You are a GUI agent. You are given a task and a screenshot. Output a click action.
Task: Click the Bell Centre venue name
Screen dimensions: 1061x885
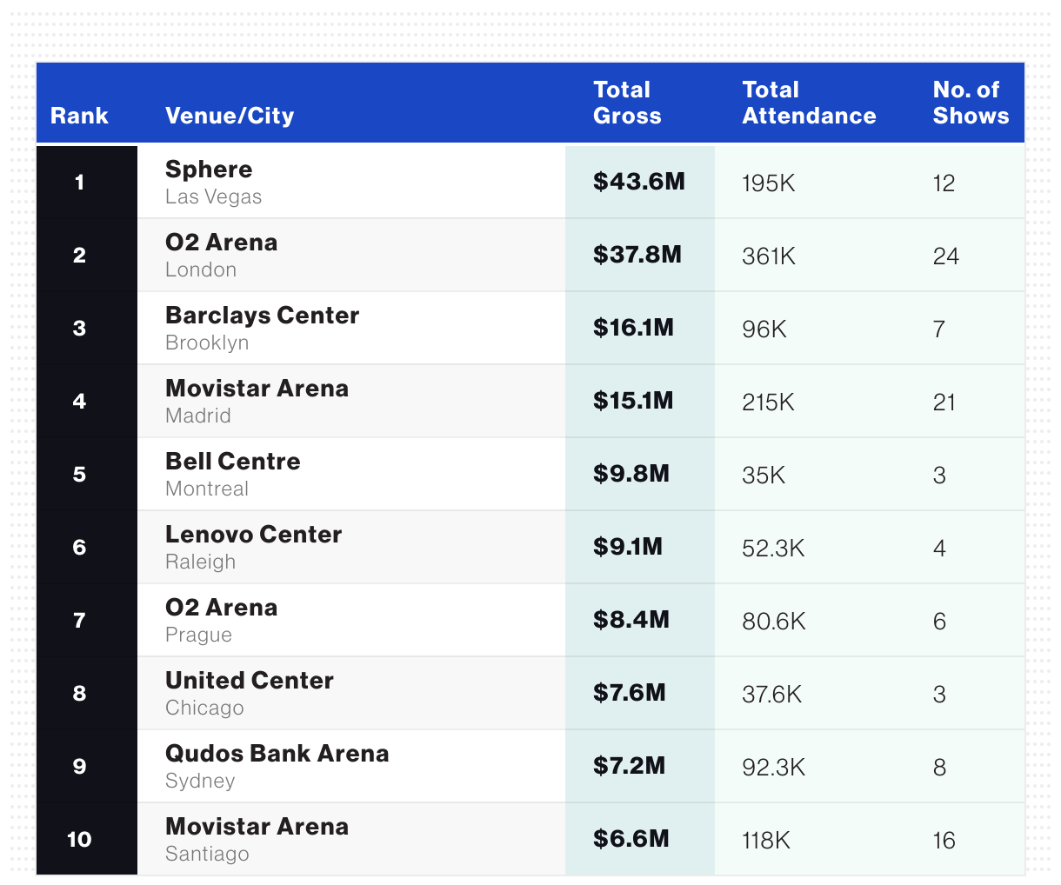[x=233, y=462]
